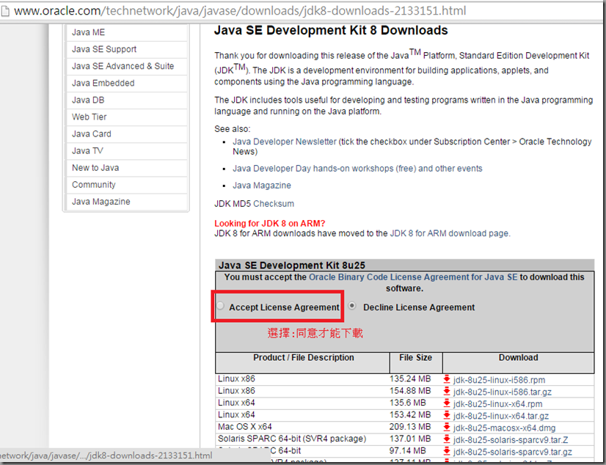Viewport: 606px width, 465px height.
Task: Click download arrow icon for jdk-8u25-macosx-x64.dmg
Action: [x=447, y=427]
